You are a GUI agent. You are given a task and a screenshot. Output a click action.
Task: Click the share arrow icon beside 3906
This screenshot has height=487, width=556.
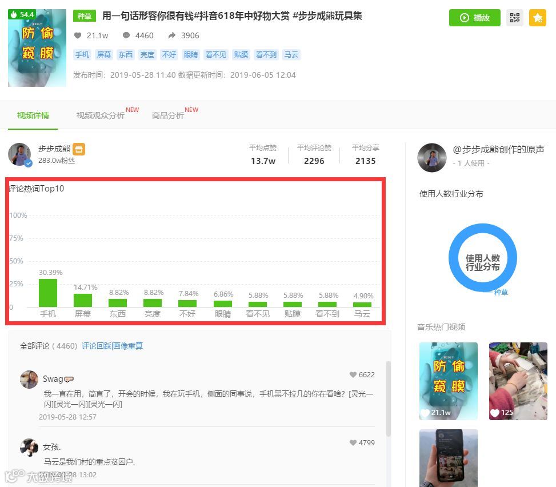[x=172, y=35]
